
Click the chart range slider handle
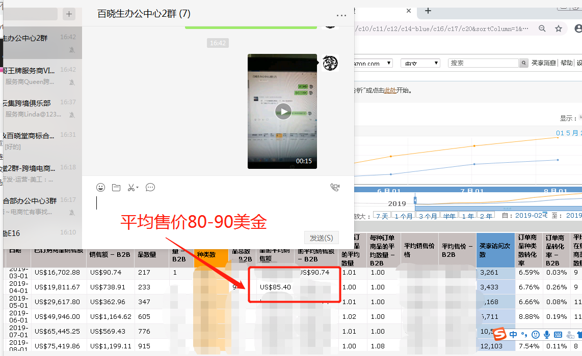click(x=415, y=200)
